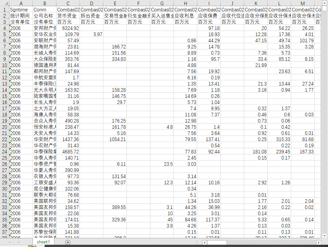Click the 货币资金 header cell
The image size is (328, 247).
[x=68, y=16]
